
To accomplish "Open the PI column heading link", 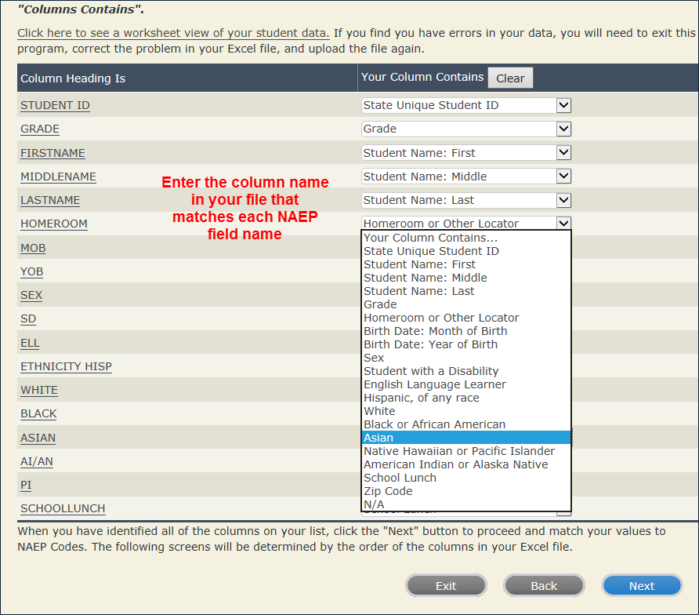I will (x=26, y=485).
